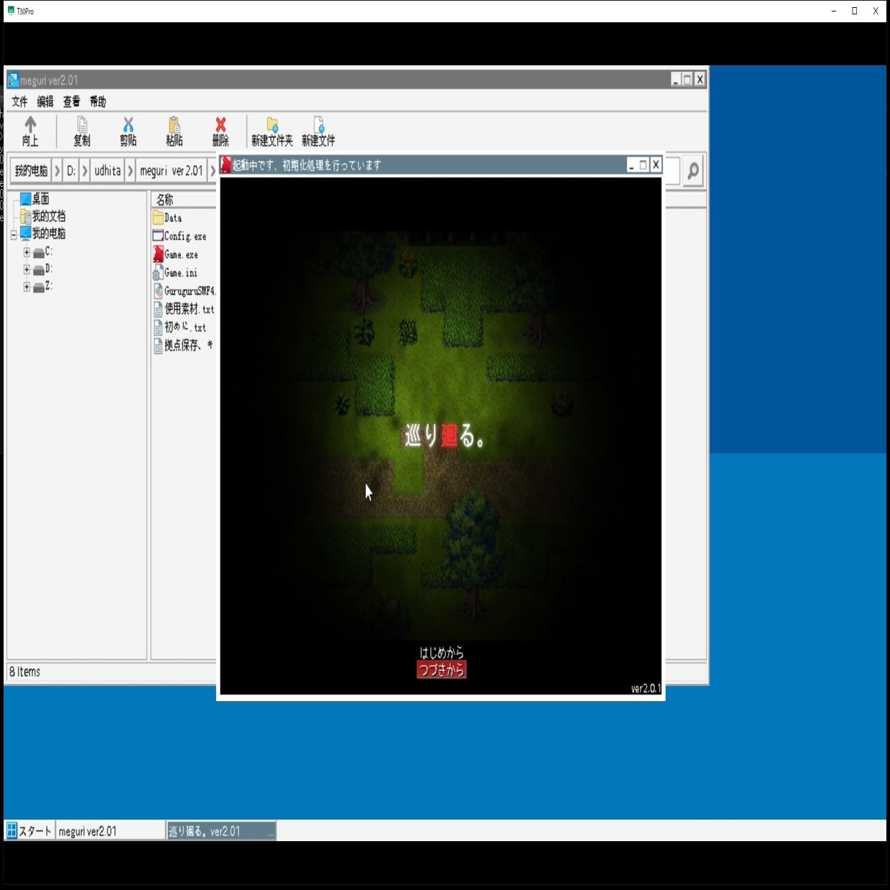Click the chevron after udhita in the path

(x=130, y=171)
